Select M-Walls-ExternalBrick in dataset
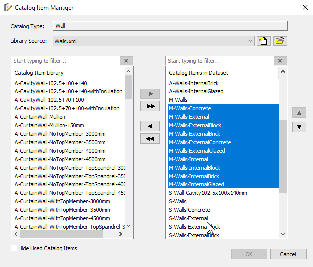Viewport: 313px width, 267px height. 223,134
